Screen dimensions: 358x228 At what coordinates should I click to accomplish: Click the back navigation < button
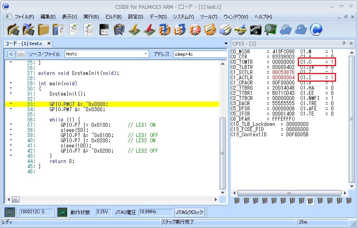click(x=11, y=54)
